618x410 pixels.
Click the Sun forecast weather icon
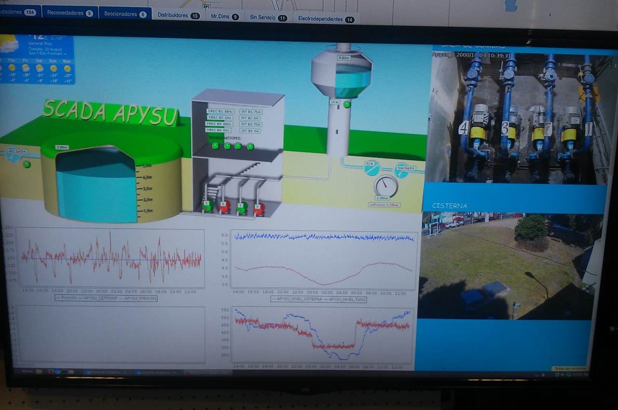point(53,68)
